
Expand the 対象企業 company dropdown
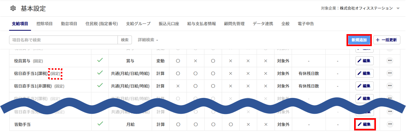click(398, 9)
